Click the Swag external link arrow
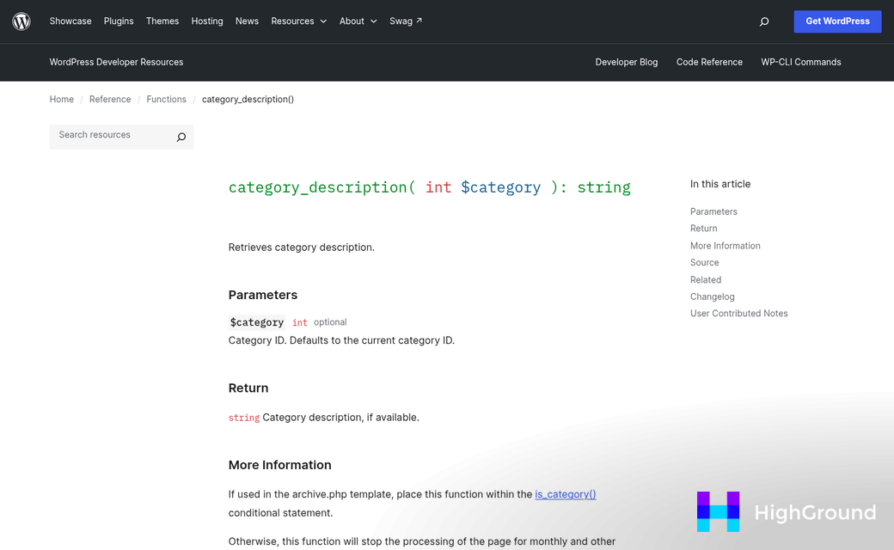This screenshot has height=550, width=894. click(419, 21)
